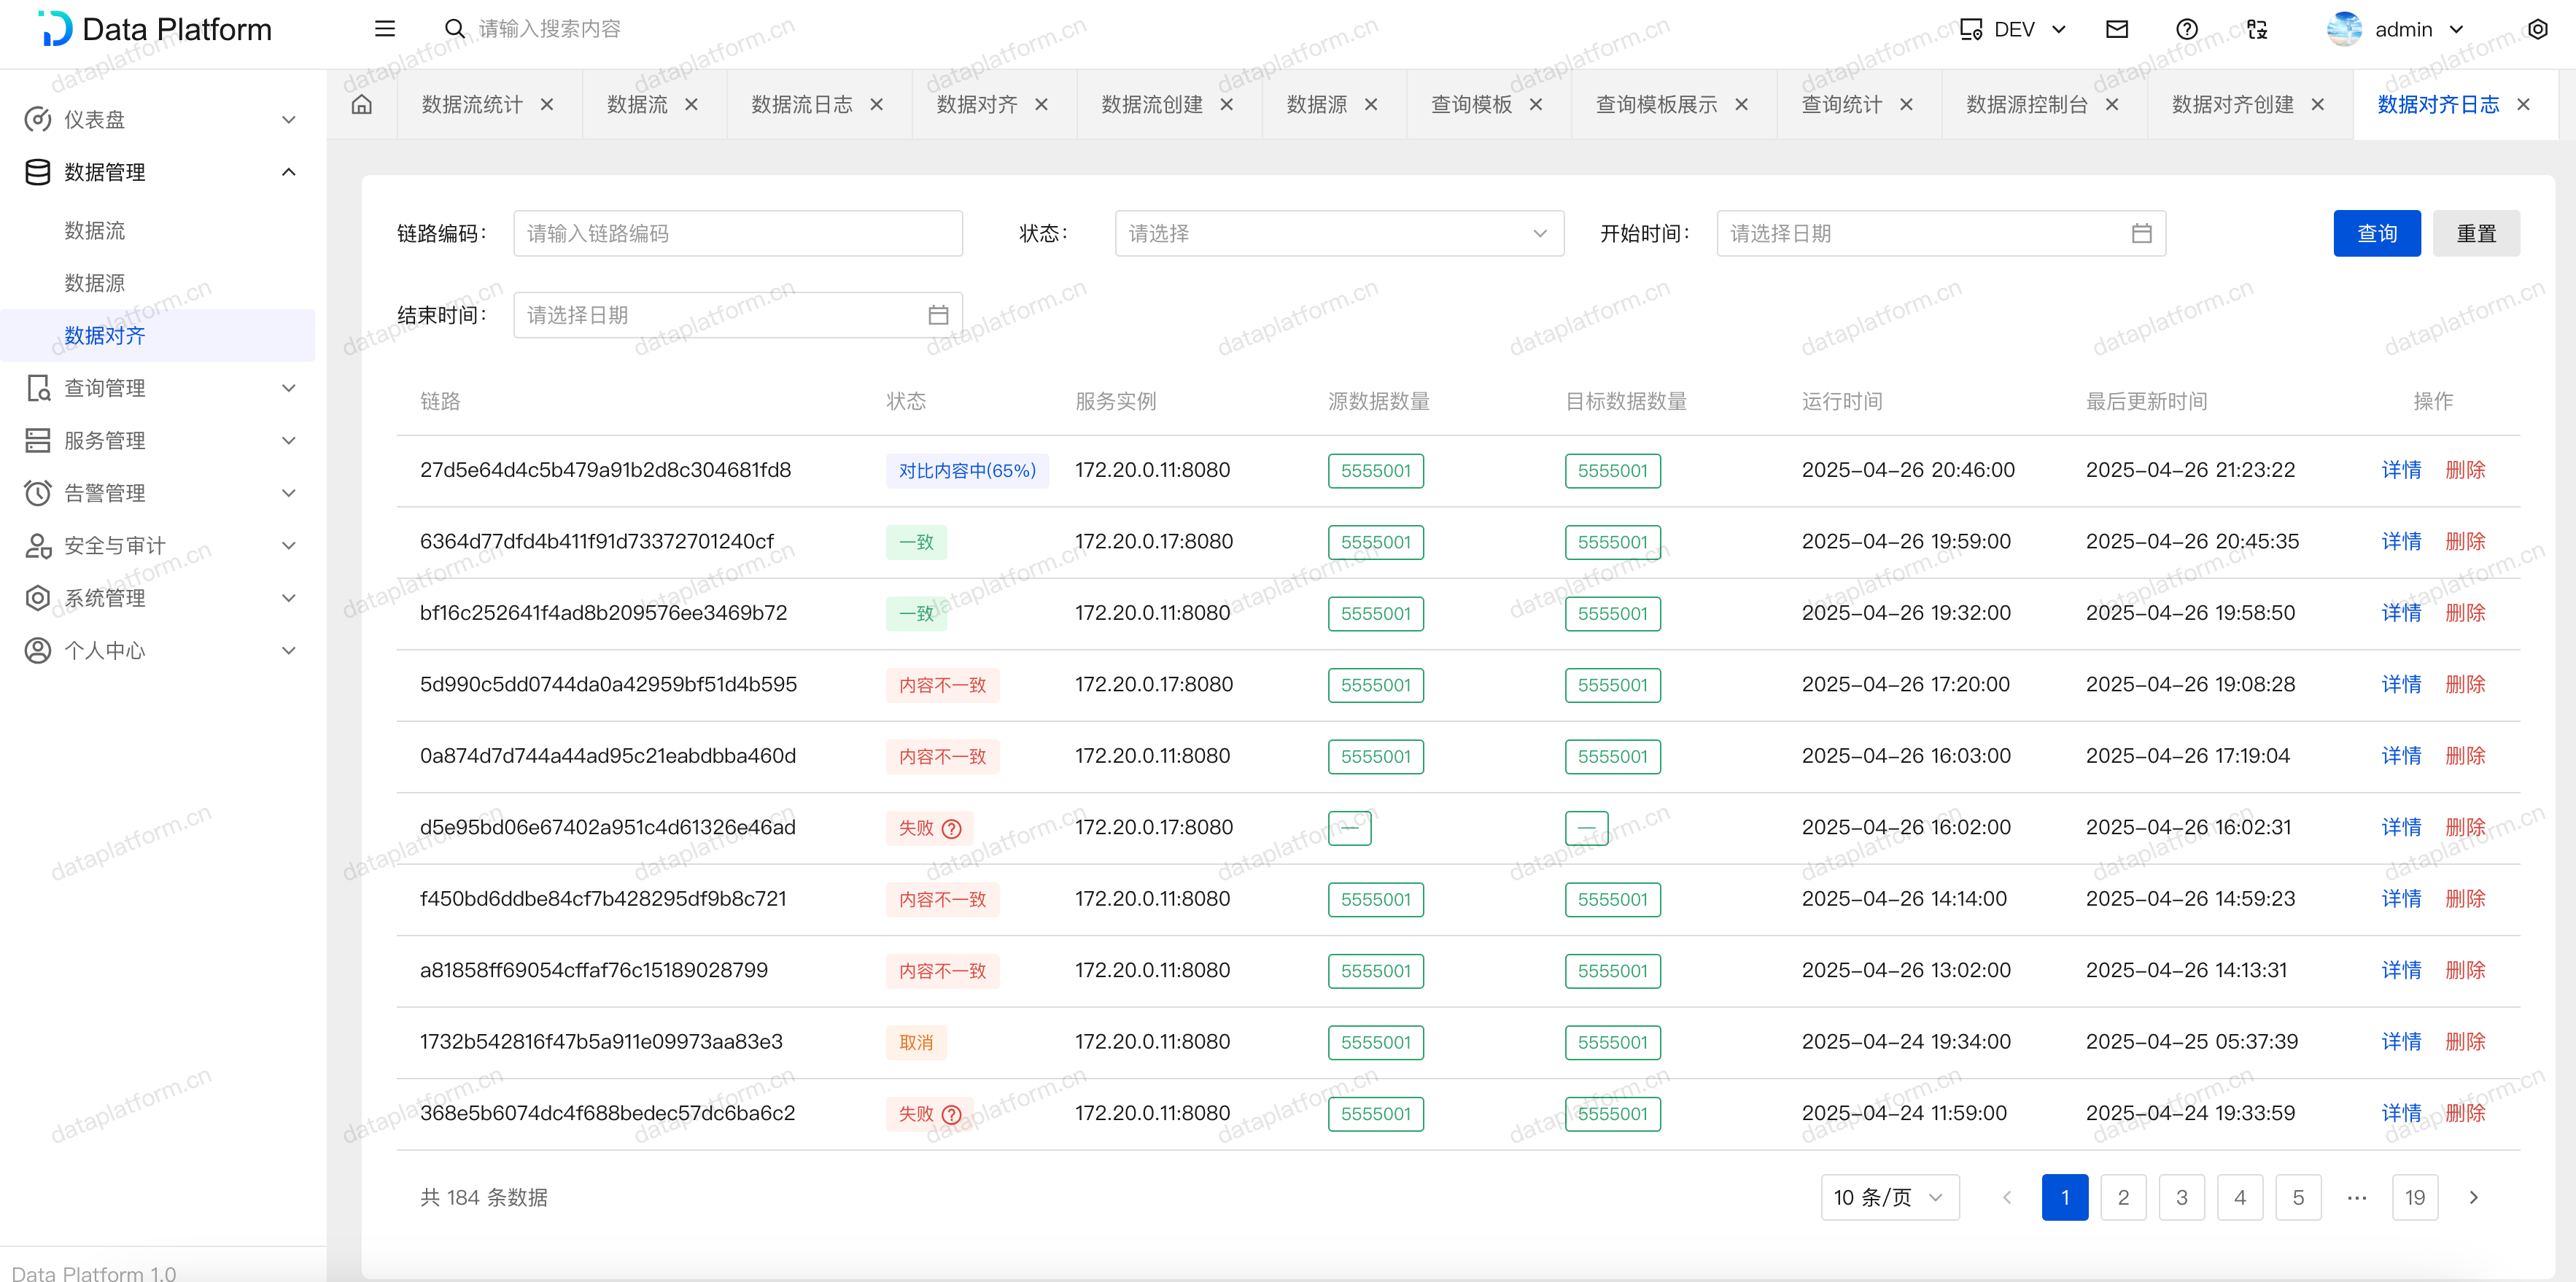Switch to the 数据源控制台 tab
2576x1282 pixels.
pos(2026,104)
